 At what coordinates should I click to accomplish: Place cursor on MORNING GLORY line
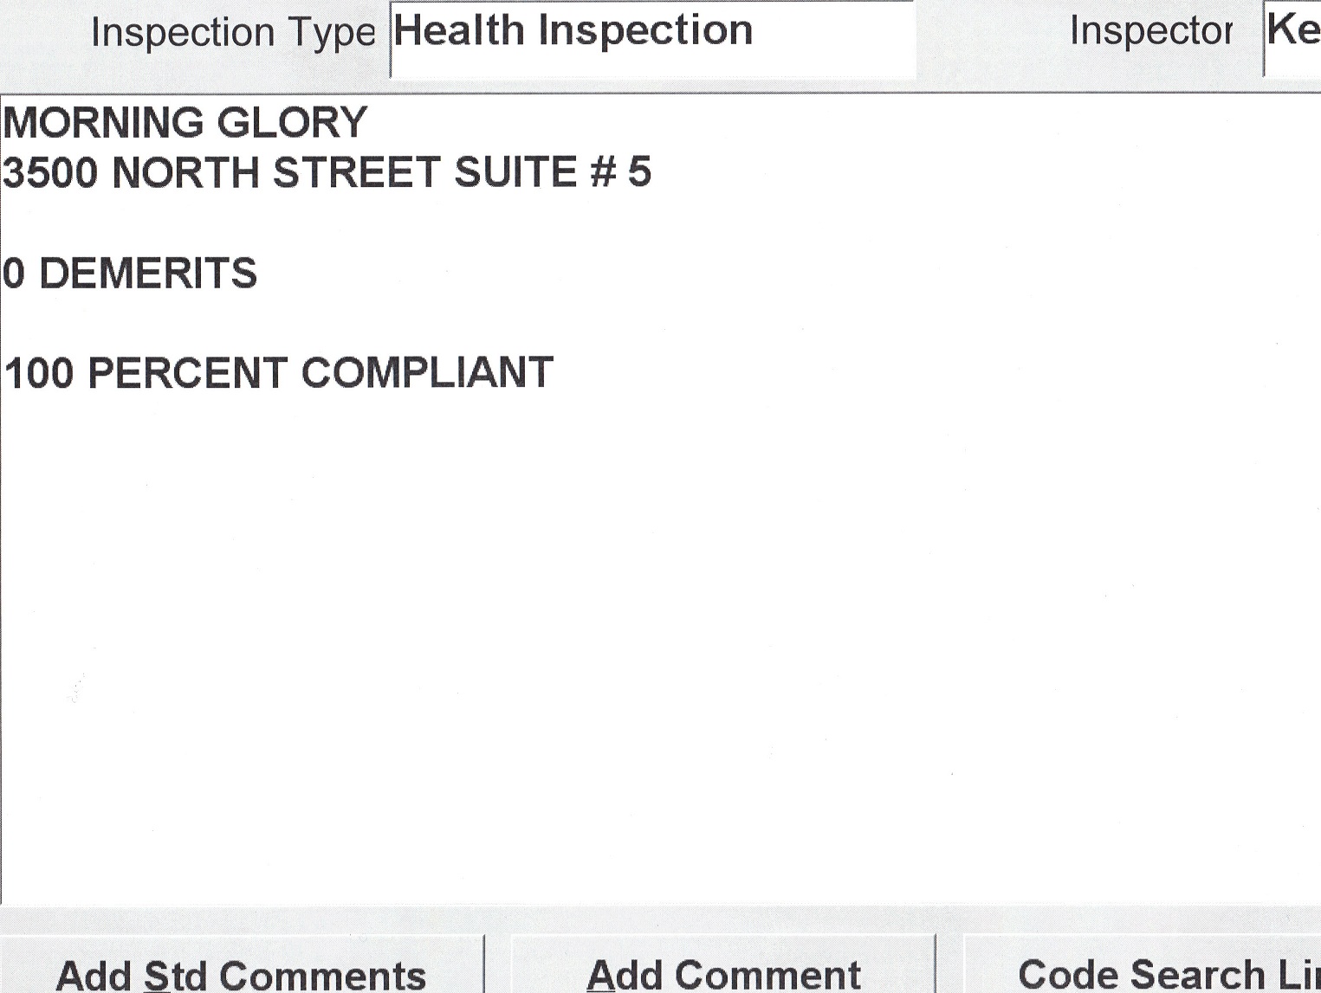coord(185,123)
